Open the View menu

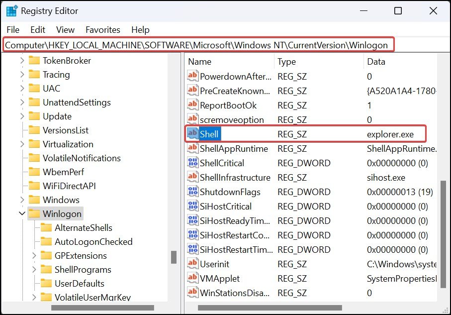pos(65,30)
